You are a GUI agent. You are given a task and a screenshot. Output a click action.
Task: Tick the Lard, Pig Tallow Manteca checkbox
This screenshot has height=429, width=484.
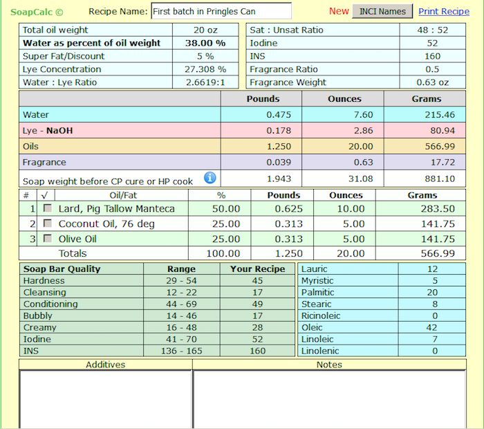coord(48,208)
